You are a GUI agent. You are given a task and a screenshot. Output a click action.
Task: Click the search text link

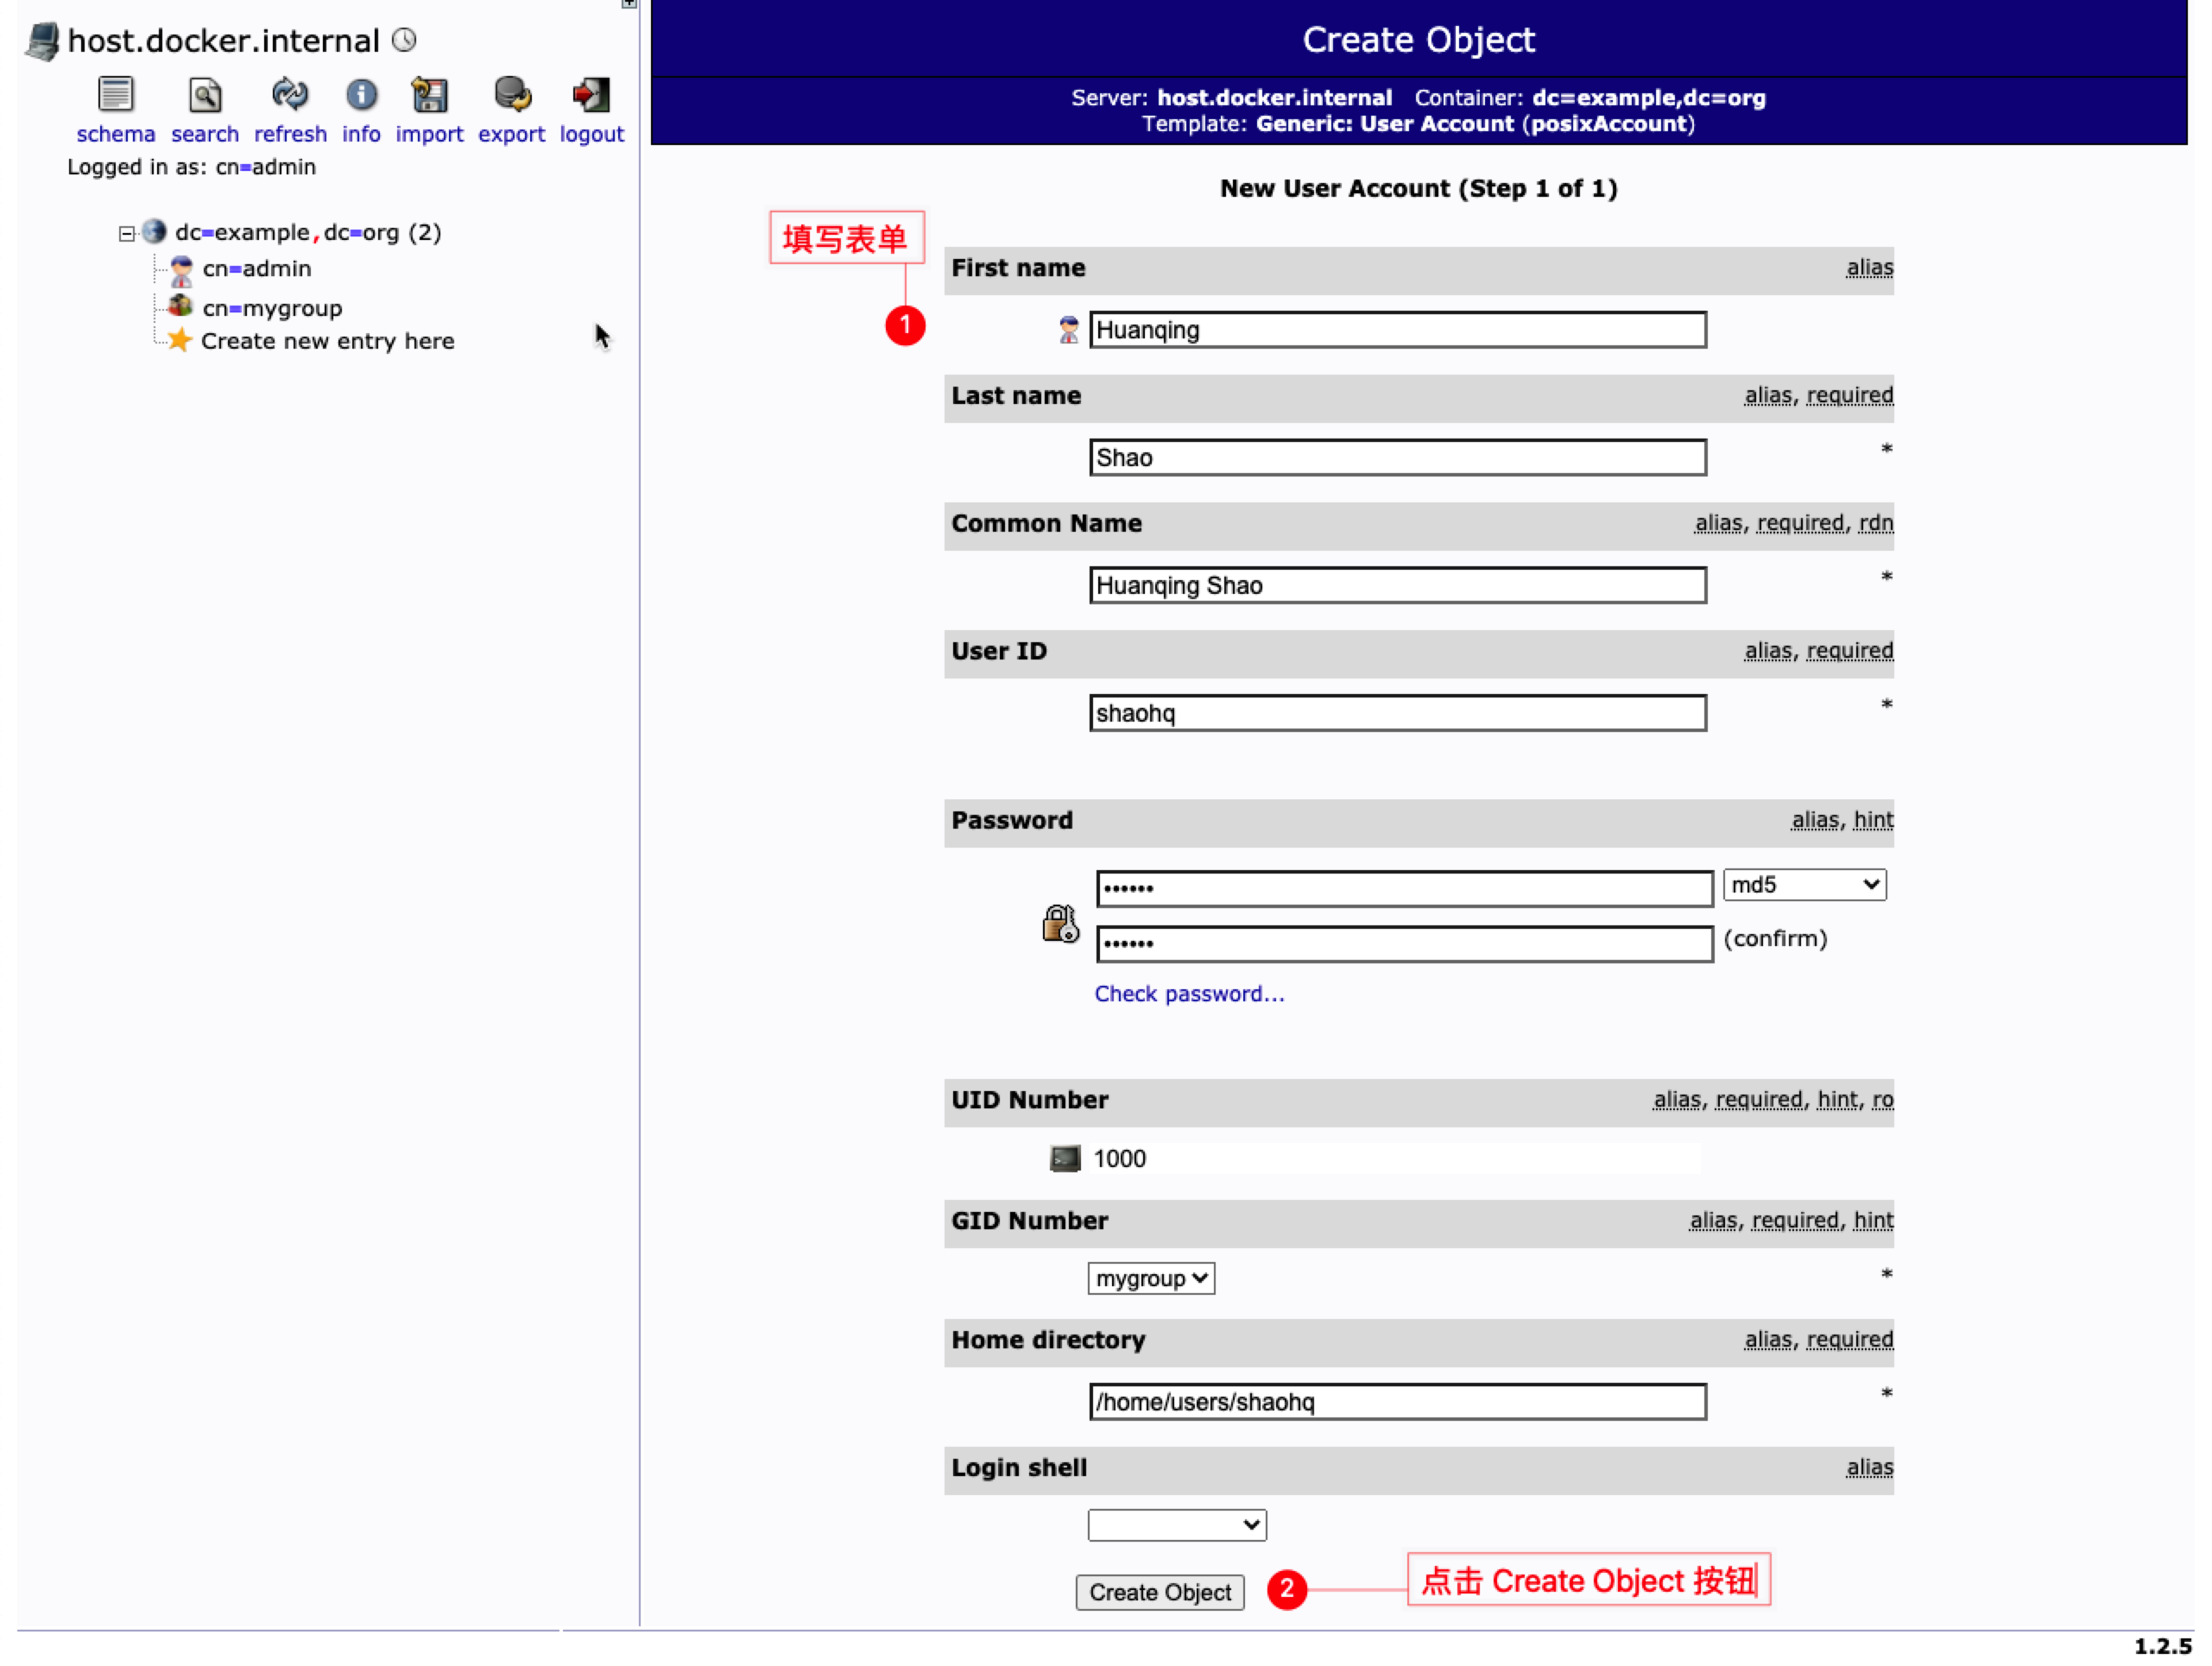tap(205, 134)
